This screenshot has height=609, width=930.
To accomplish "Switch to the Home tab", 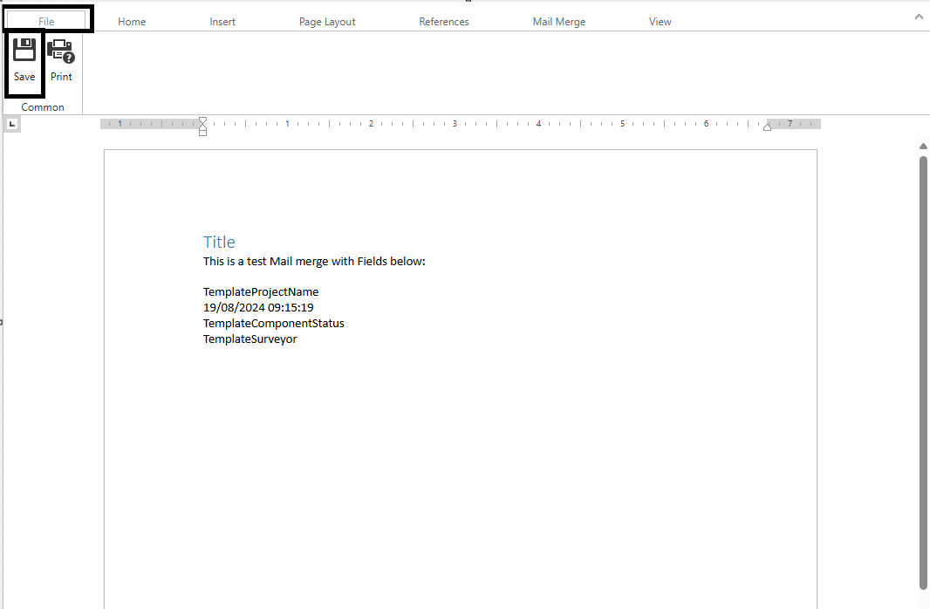I will click(x=132, y=22).
